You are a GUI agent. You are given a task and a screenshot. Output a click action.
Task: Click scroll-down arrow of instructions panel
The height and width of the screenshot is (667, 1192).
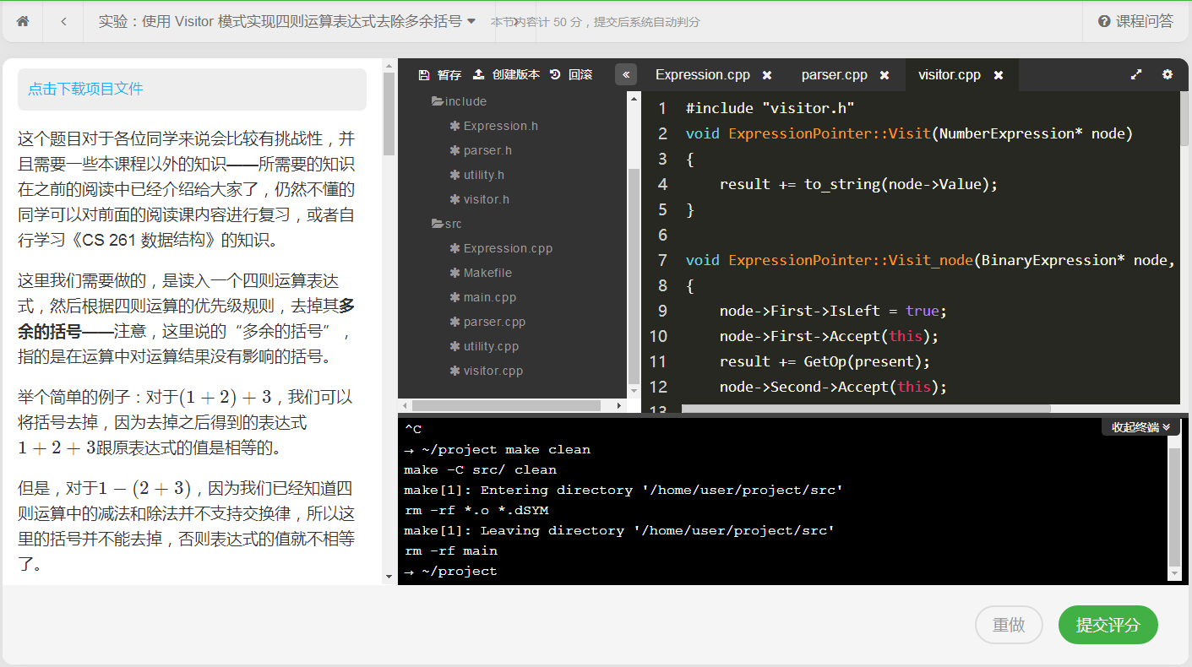click(x=389, y=577)
